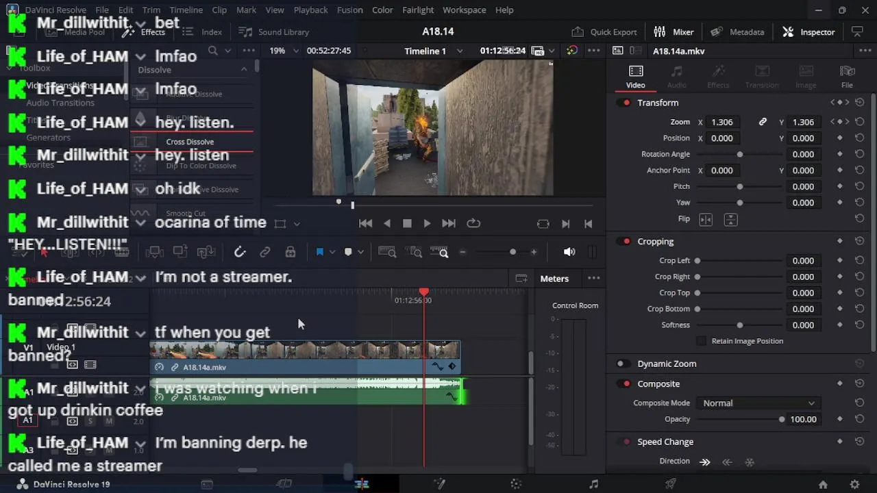The width and height of the screenshot is (877, 493).
Task: Click the flip vertical icon
Action: tap(730, 219)
